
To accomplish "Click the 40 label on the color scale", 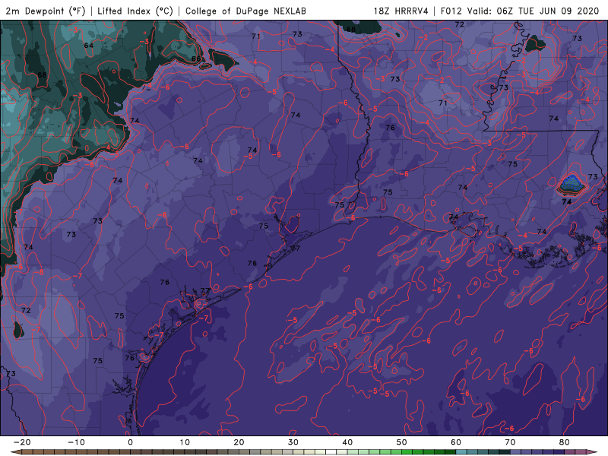I will (347, 442).
